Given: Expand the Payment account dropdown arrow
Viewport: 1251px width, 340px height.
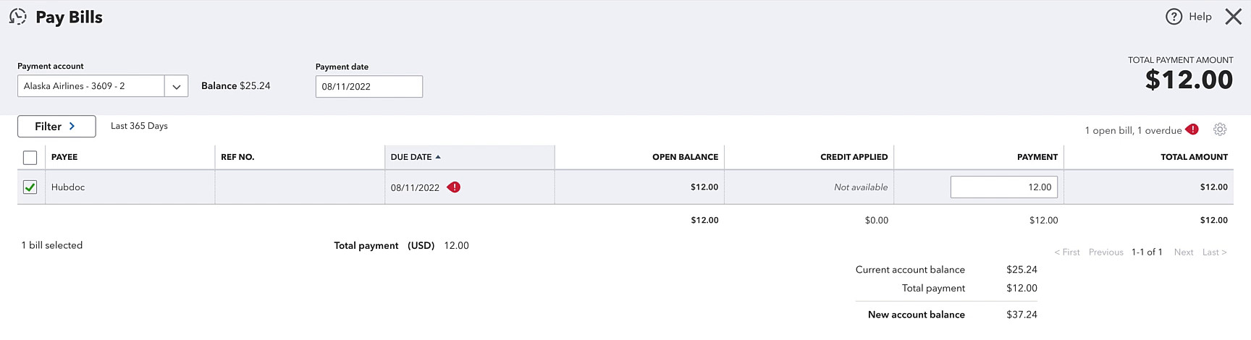Looking at the screenshot, I should (x=177, y=86).
